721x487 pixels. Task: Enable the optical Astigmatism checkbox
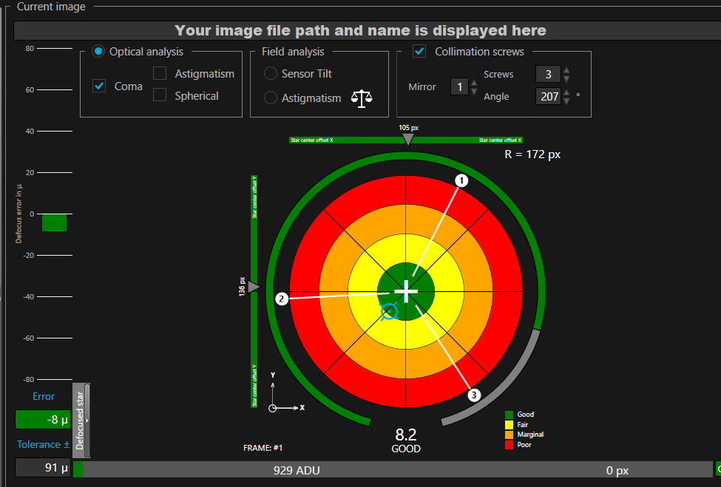(160, 73)
